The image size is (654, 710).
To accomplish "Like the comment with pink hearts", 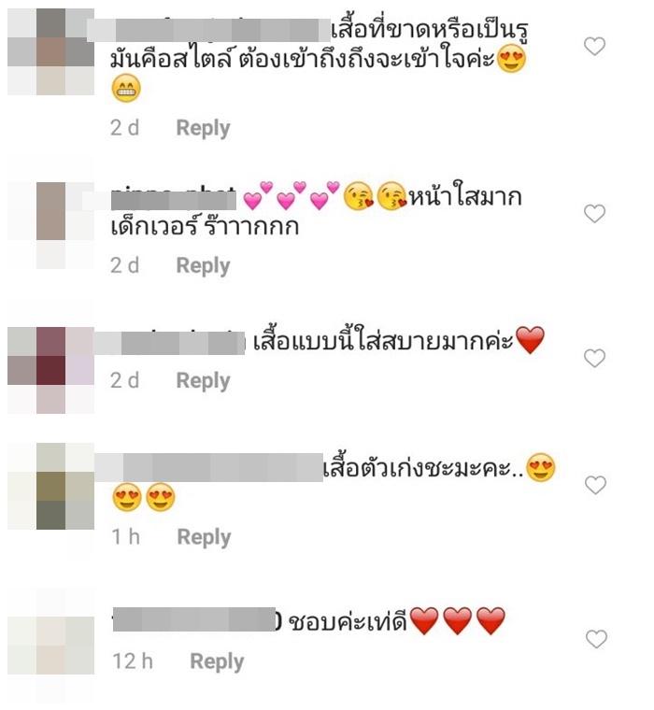I will 594,214.
